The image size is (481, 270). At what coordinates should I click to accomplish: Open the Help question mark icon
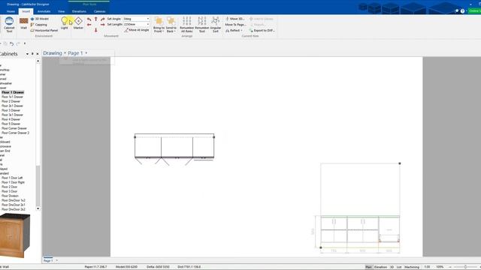(463, 11)
